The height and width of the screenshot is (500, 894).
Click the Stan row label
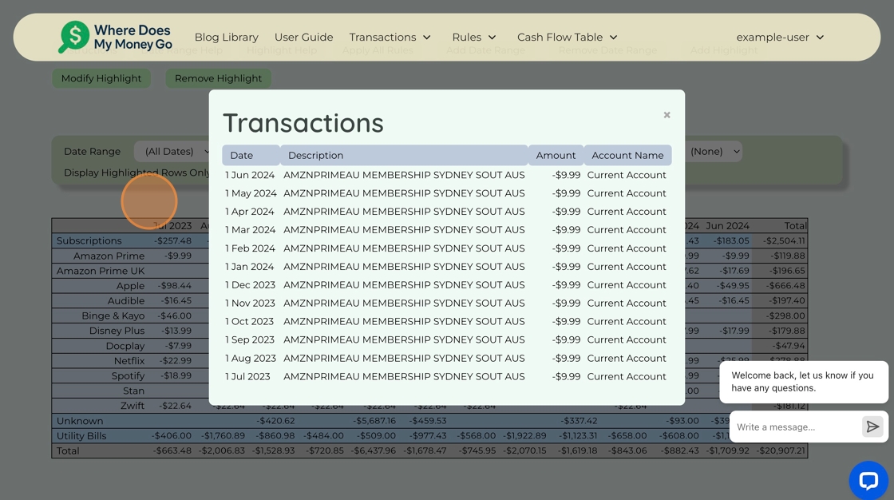133,391
